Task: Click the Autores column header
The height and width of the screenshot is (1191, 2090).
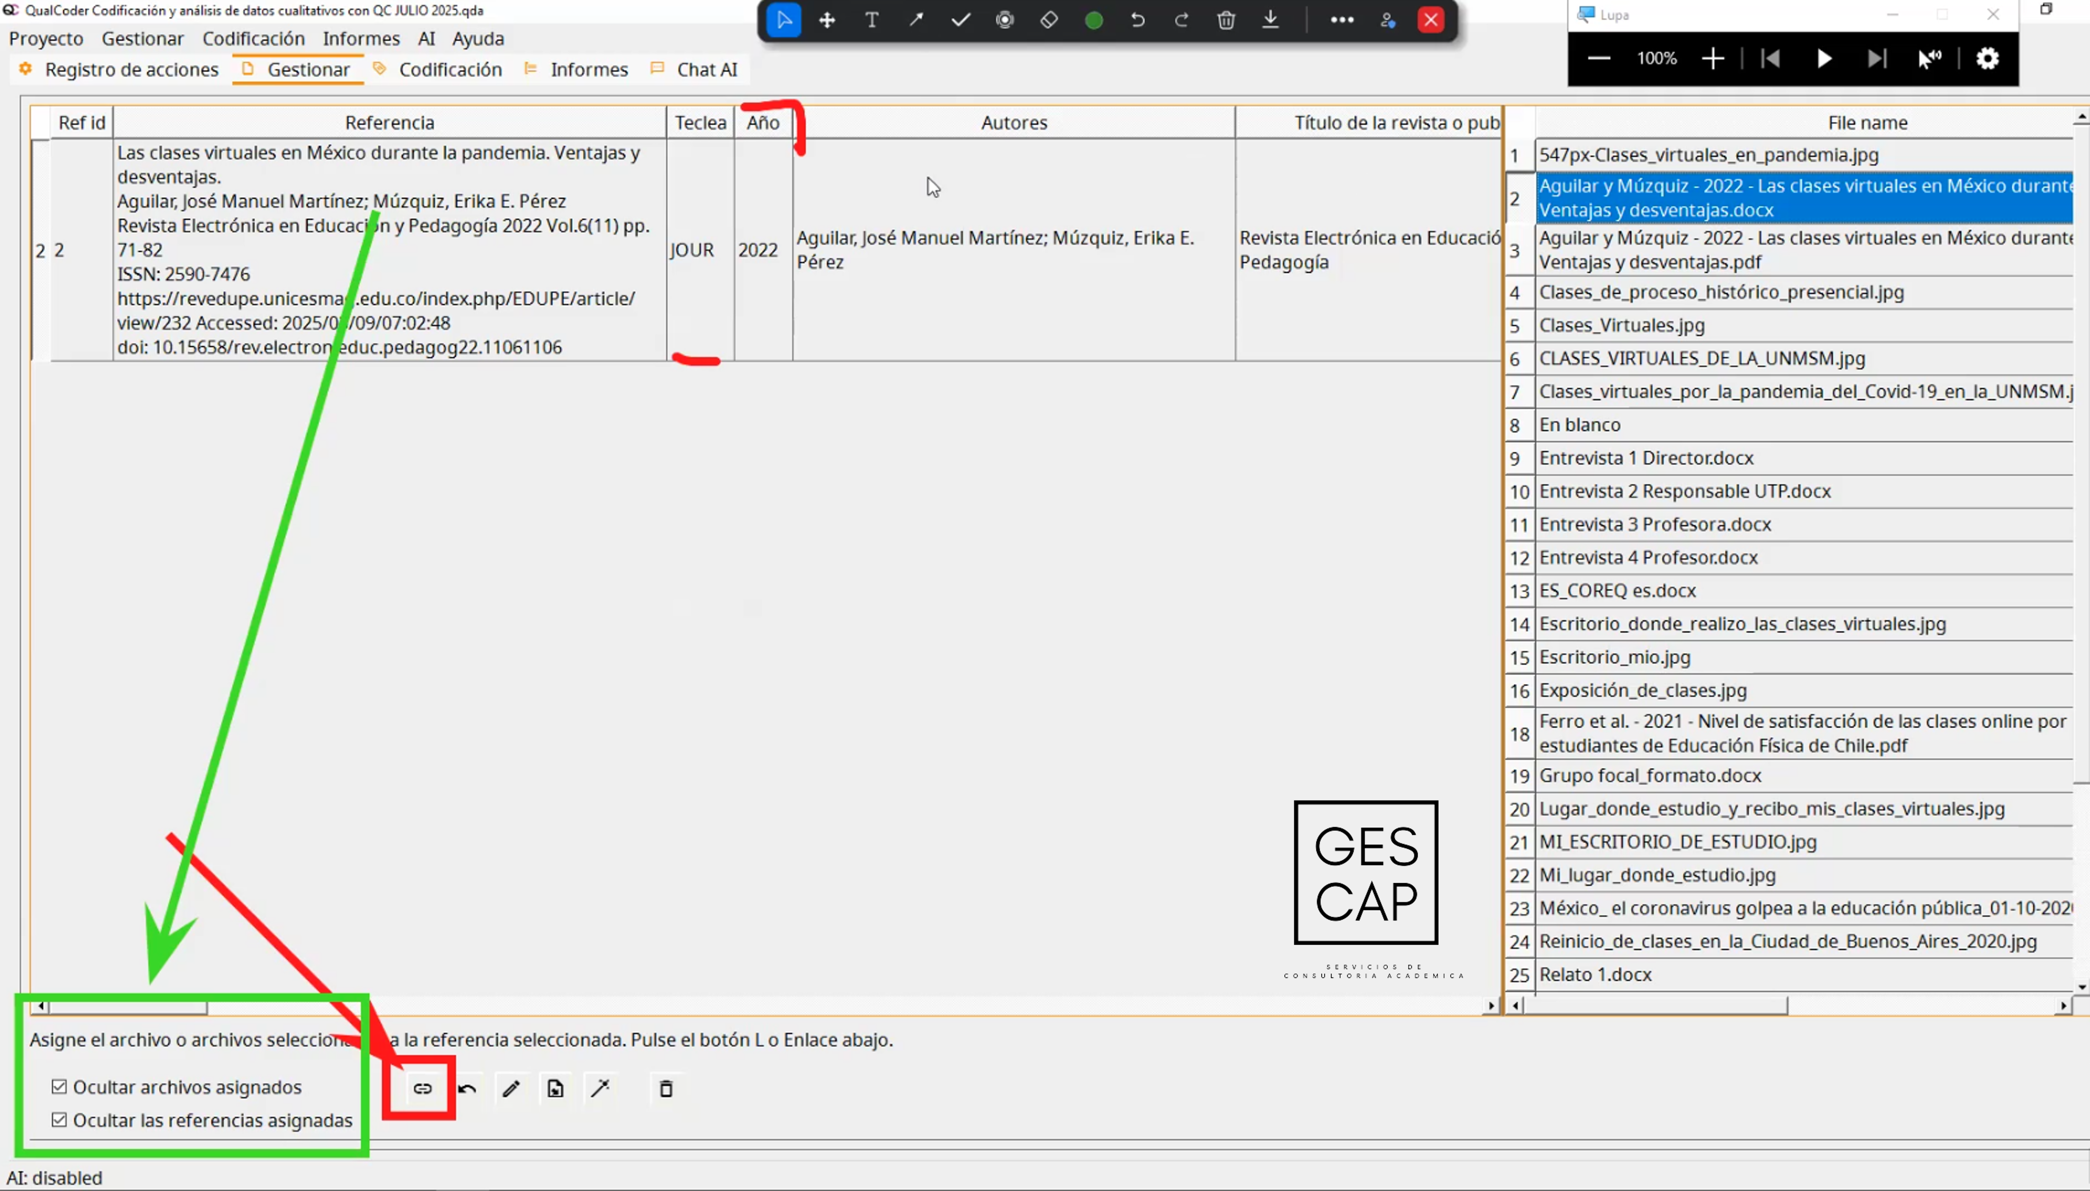Action: (x=1014, y=123)
